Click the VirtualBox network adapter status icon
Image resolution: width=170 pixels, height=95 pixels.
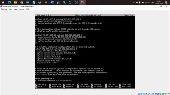coord(146,94)
